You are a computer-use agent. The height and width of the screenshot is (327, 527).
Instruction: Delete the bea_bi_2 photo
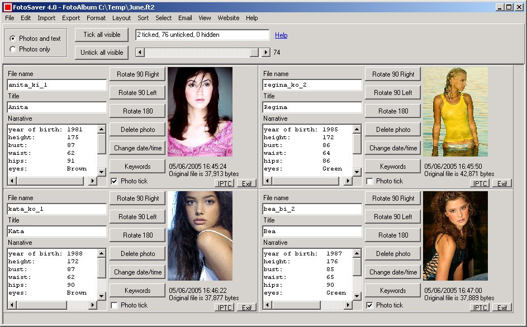tap(393, 254)
